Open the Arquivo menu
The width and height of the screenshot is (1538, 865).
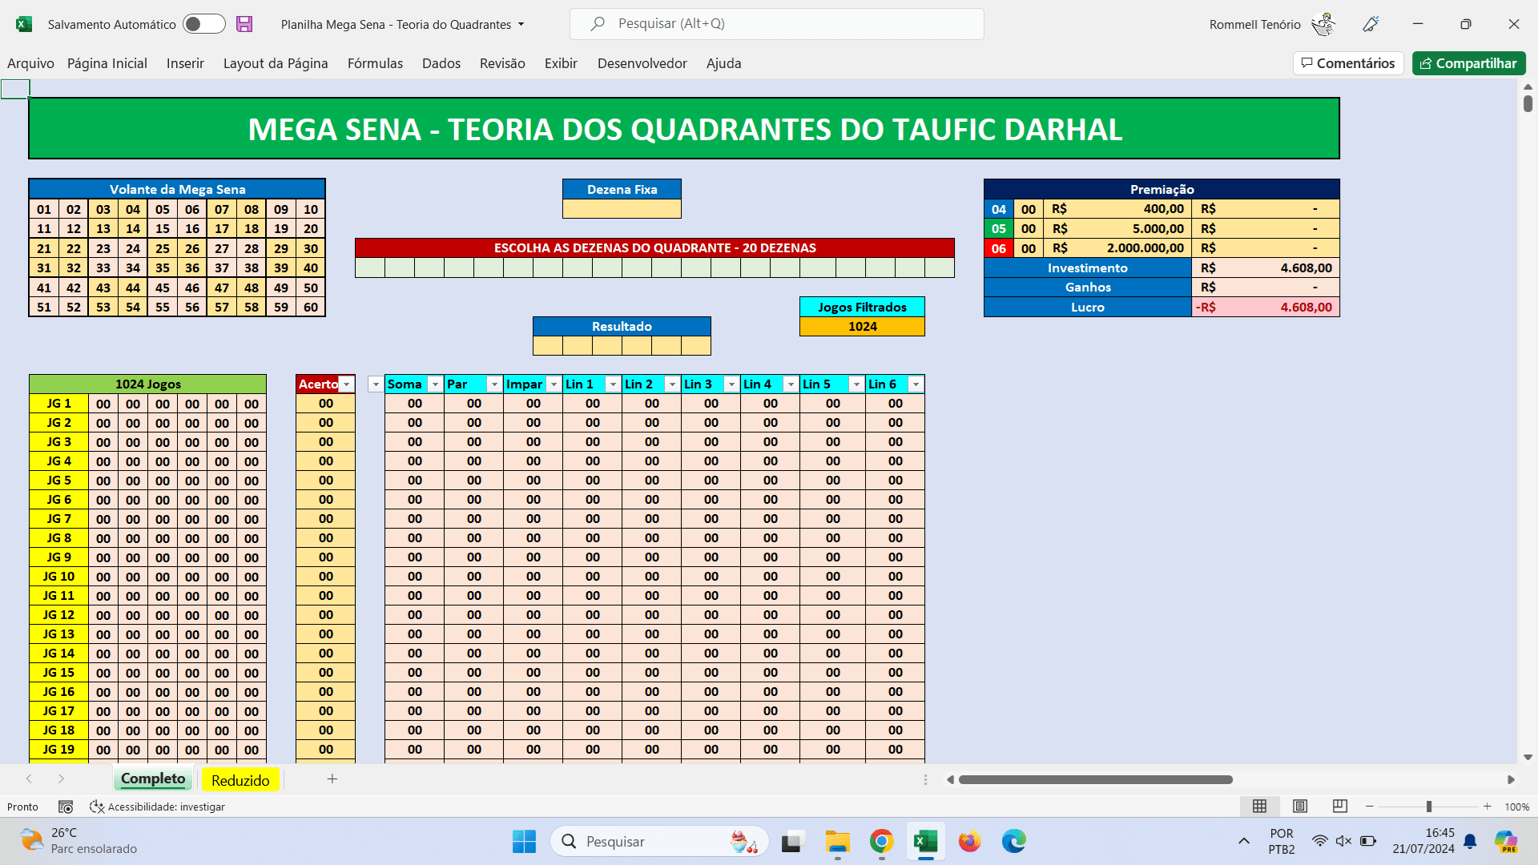click(30, 63)
